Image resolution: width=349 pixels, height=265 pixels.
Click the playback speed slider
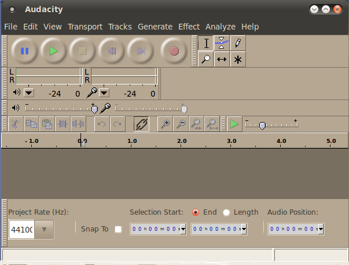(x=271, y=124)
